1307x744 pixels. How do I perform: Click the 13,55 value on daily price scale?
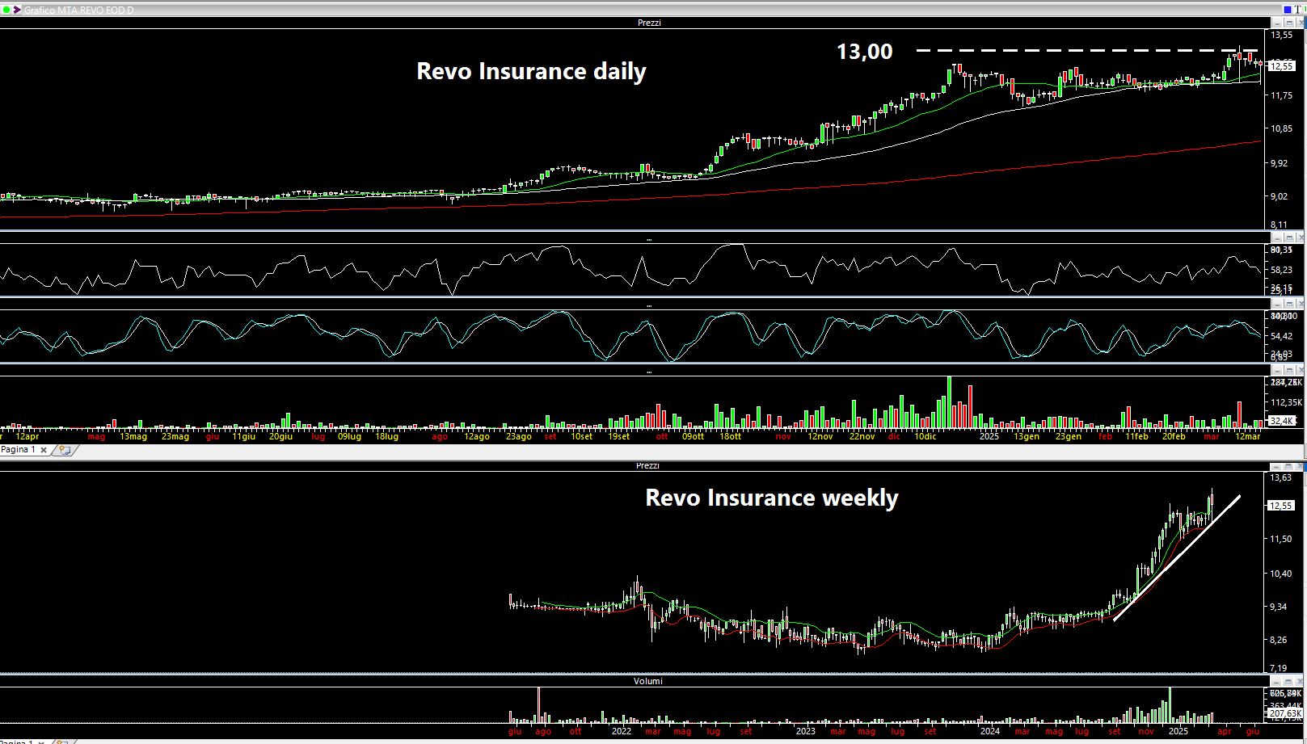pos(1282,36)
